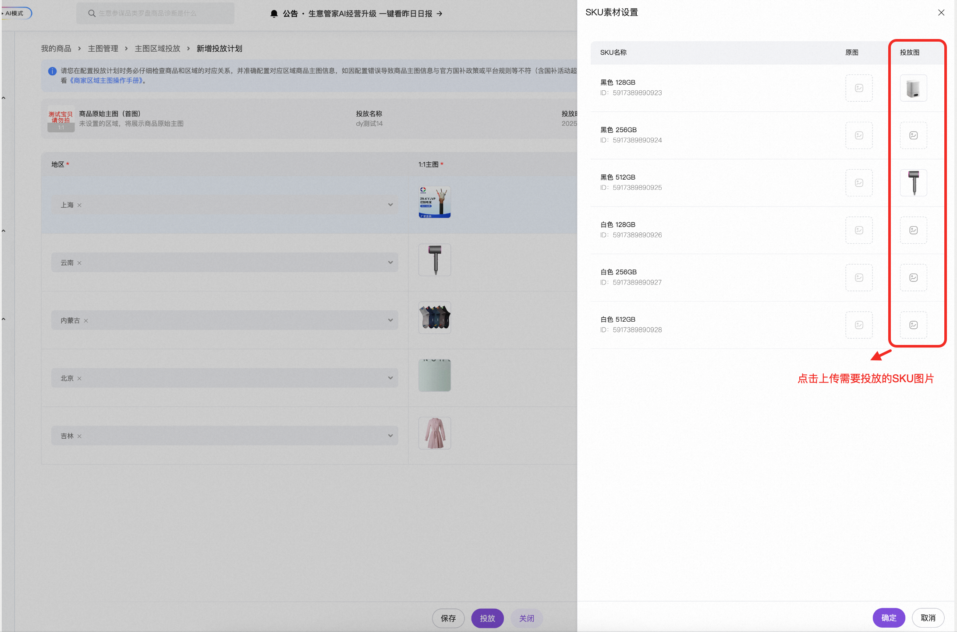This screenshot has width=957, height=632.
Task: Open the 商家区域主图操作手册 link
Action: point(106,81)
